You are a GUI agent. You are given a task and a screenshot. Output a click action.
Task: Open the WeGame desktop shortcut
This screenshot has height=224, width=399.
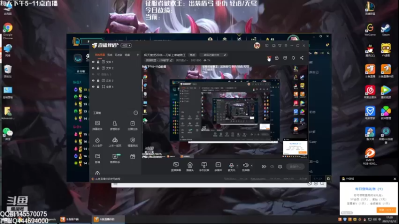pyautogui.click(x=370, y=30)
